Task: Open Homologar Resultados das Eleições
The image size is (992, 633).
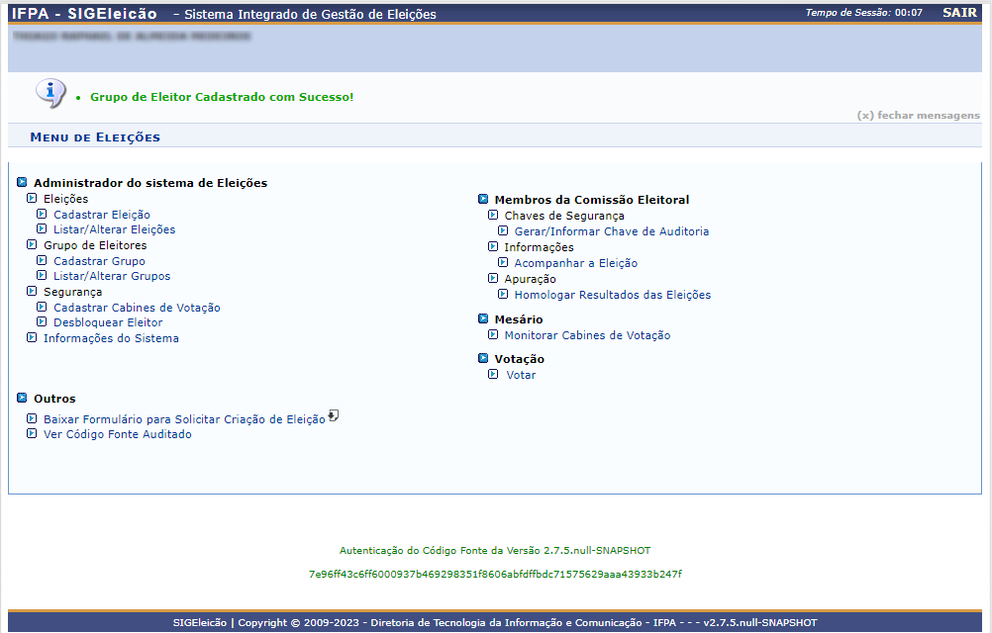Action: pyautogui.click(x=613, y=295)
